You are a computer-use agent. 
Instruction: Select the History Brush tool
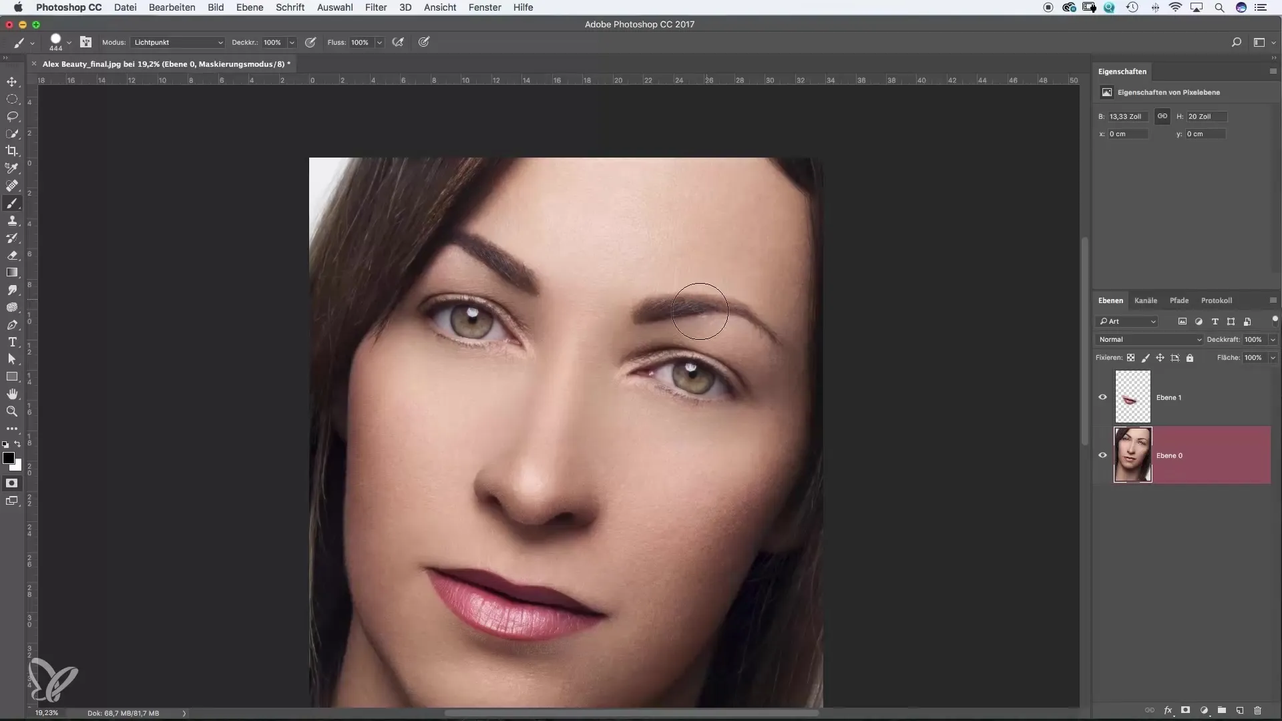click(12, 238)
